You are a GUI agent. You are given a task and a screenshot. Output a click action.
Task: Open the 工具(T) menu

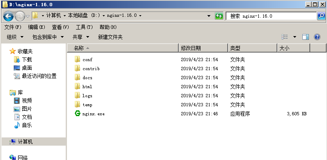coord(84,27)
